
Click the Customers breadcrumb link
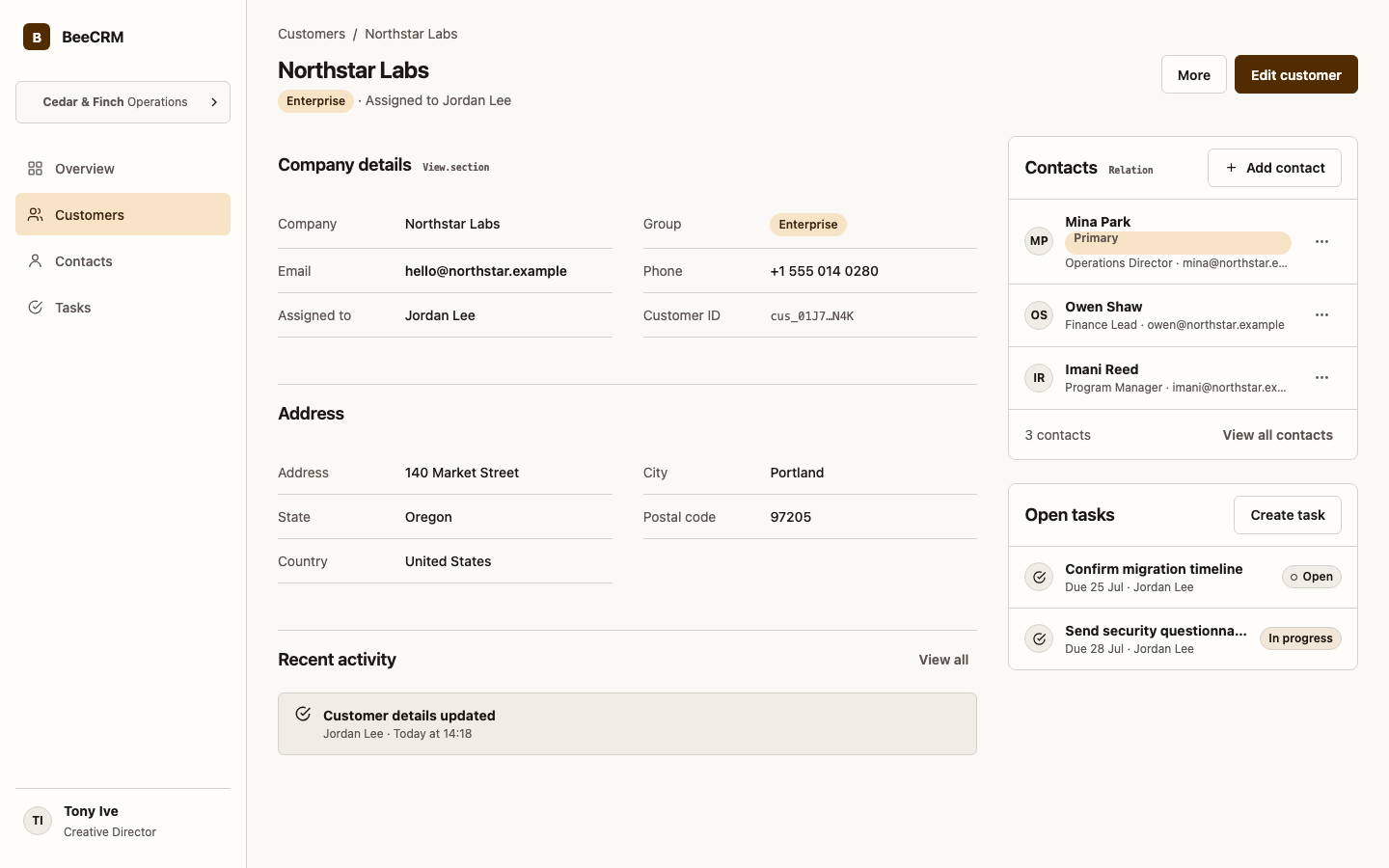tap(312, 34)
